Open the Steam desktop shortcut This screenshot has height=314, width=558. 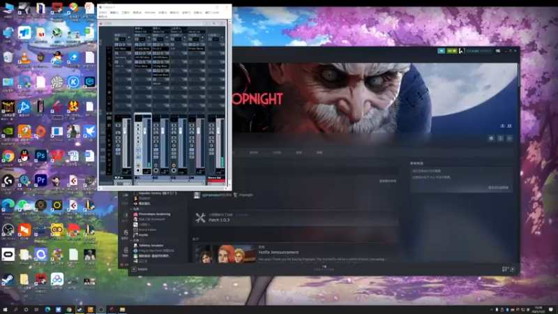pos(8,280)
